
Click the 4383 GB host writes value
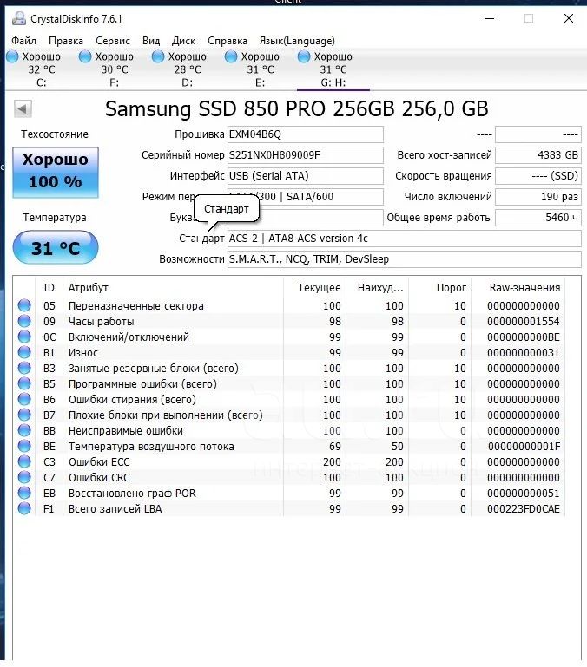click(538, 155)
